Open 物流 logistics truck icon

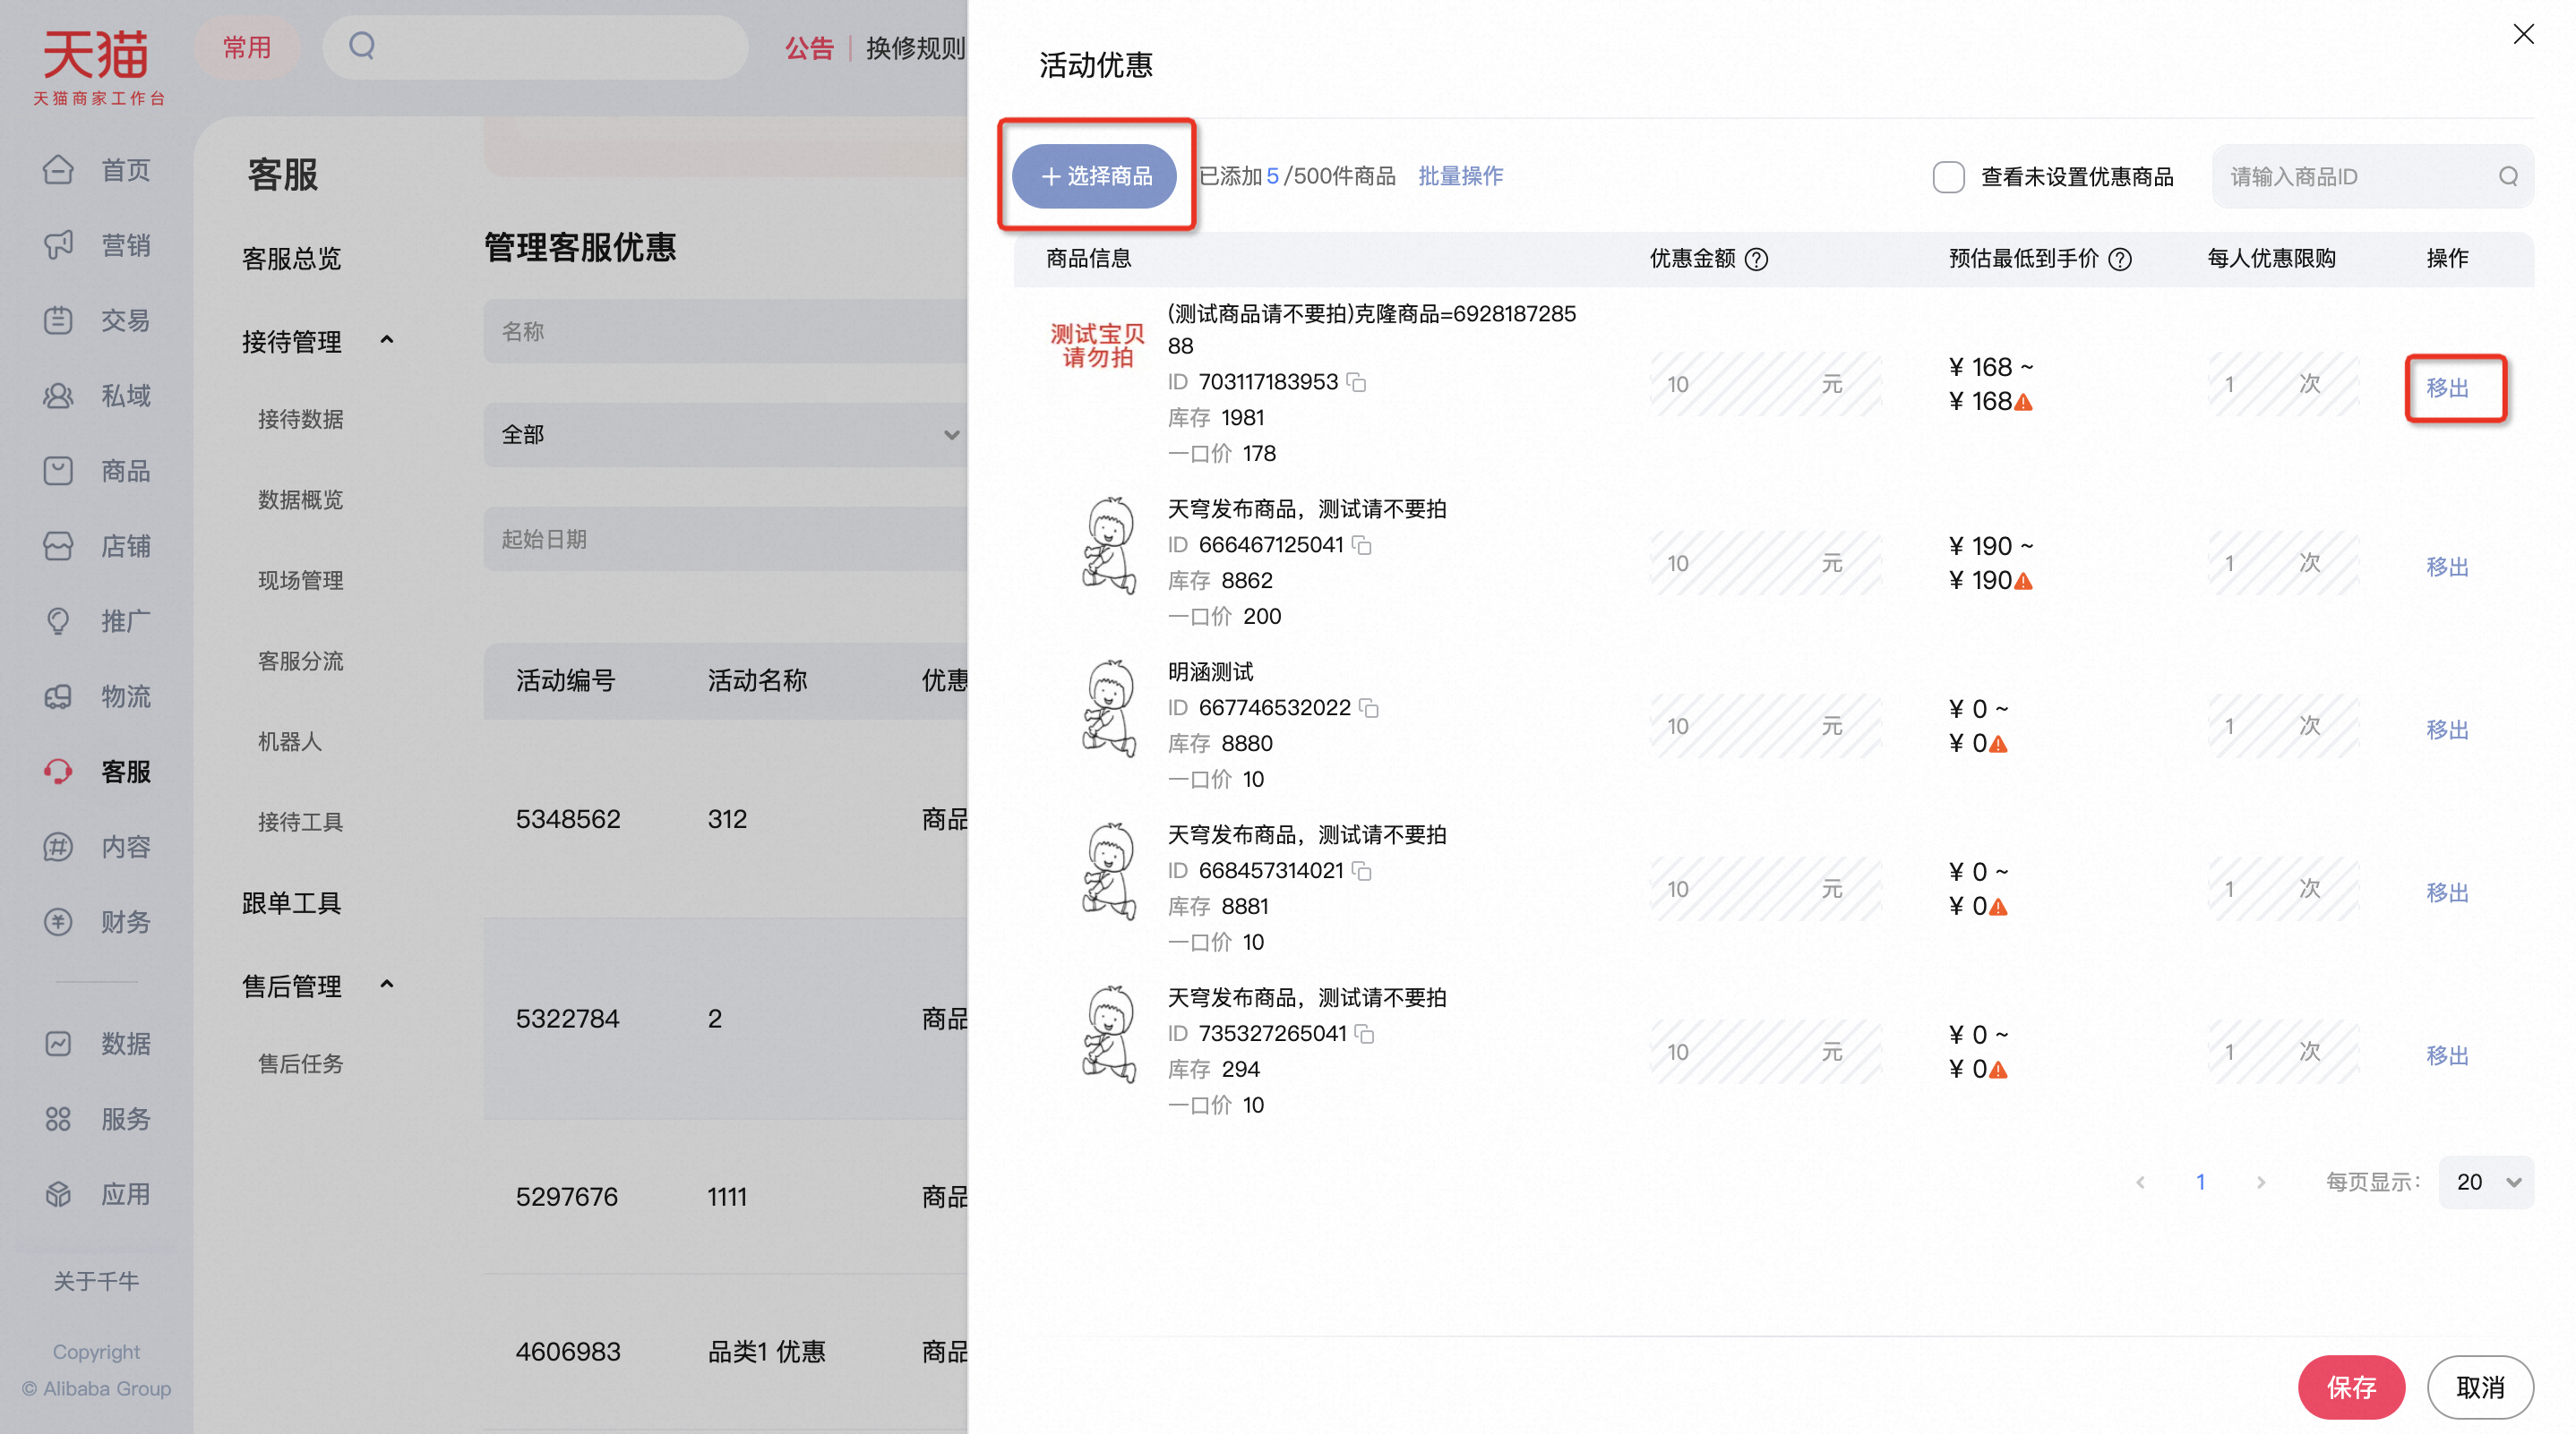coord(58,696)
